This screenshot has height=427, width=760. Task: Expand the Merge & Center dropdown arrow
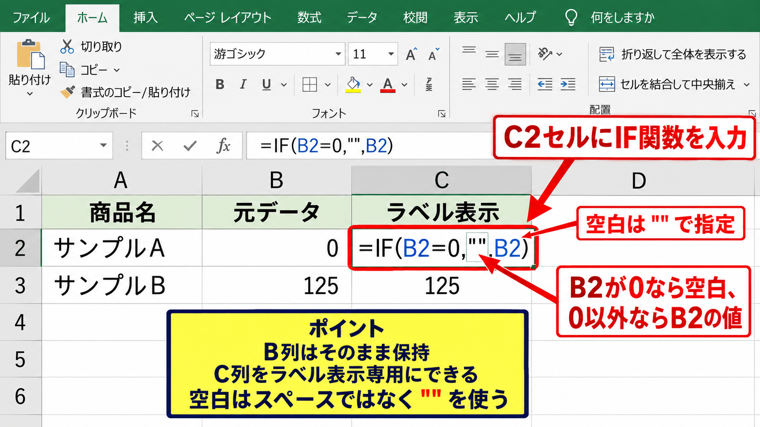tap(746, 85)
